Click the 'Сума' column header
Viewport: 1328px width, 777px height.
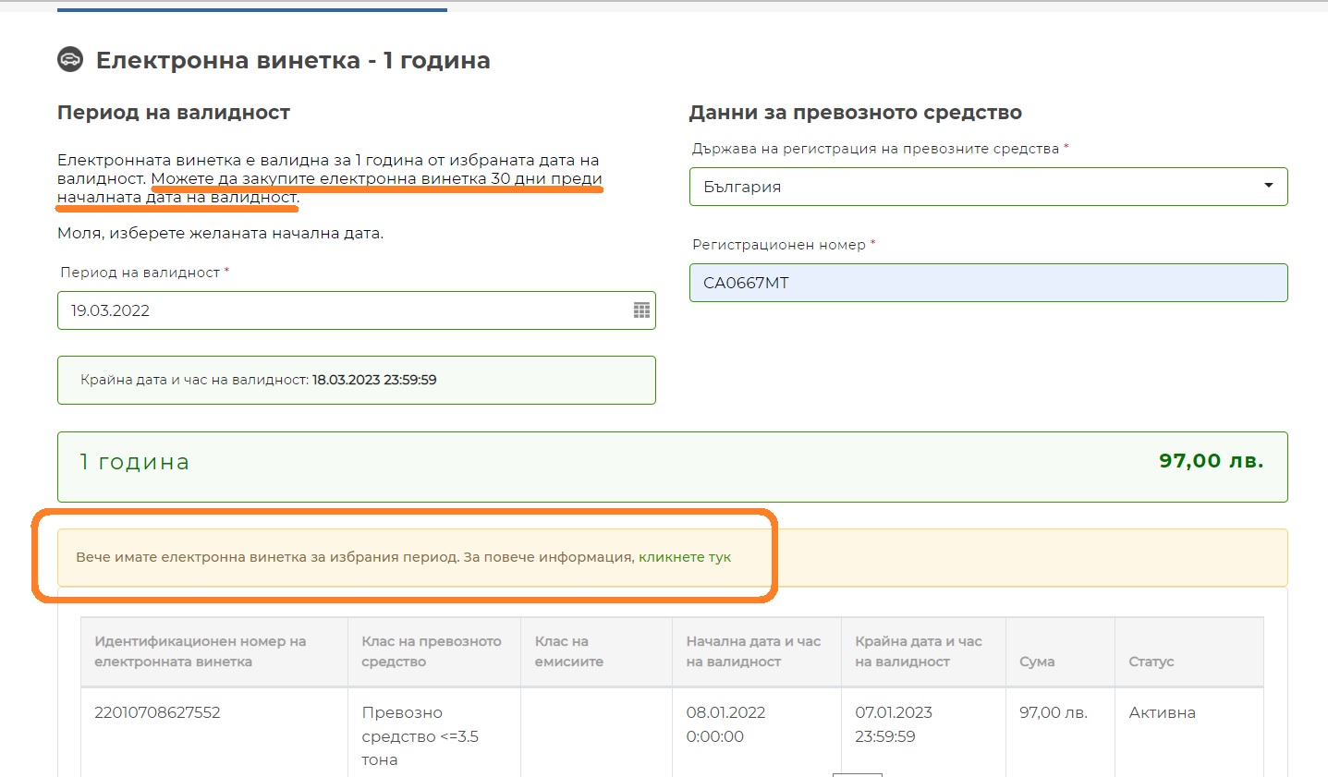click(1036, 662)
